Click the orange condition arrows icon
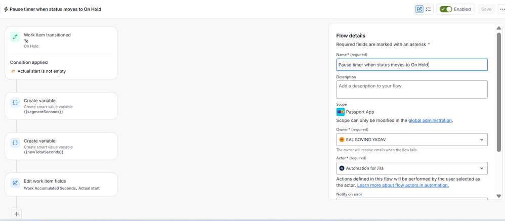Image resolution: width=505 pixels, height=221 pixels. click(x=13, y=71)
